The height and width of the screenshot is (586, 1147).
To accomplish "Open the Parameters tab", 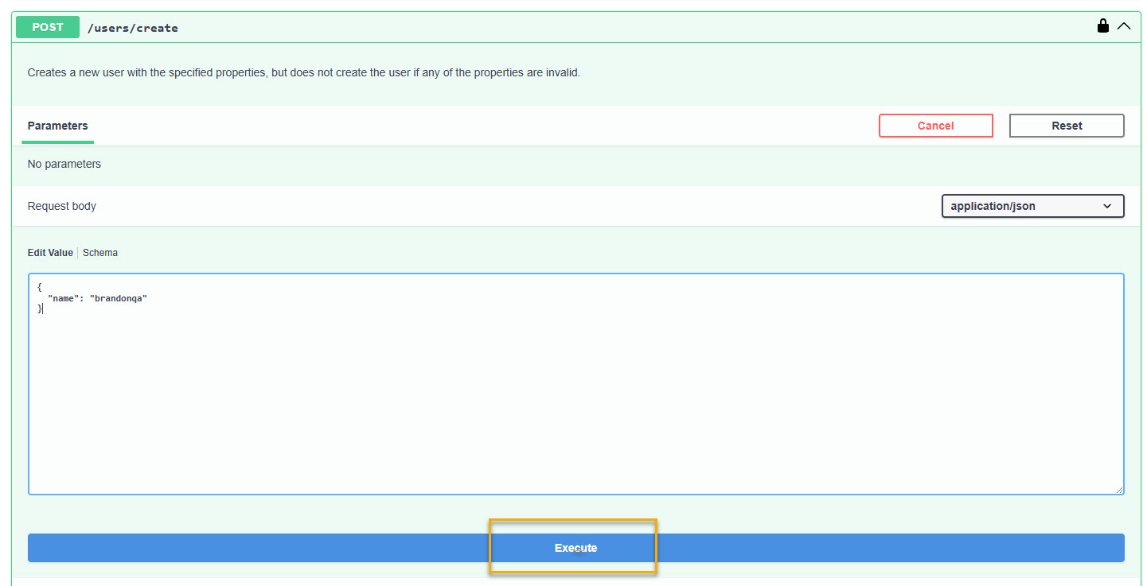I will [x=57, y=126].
